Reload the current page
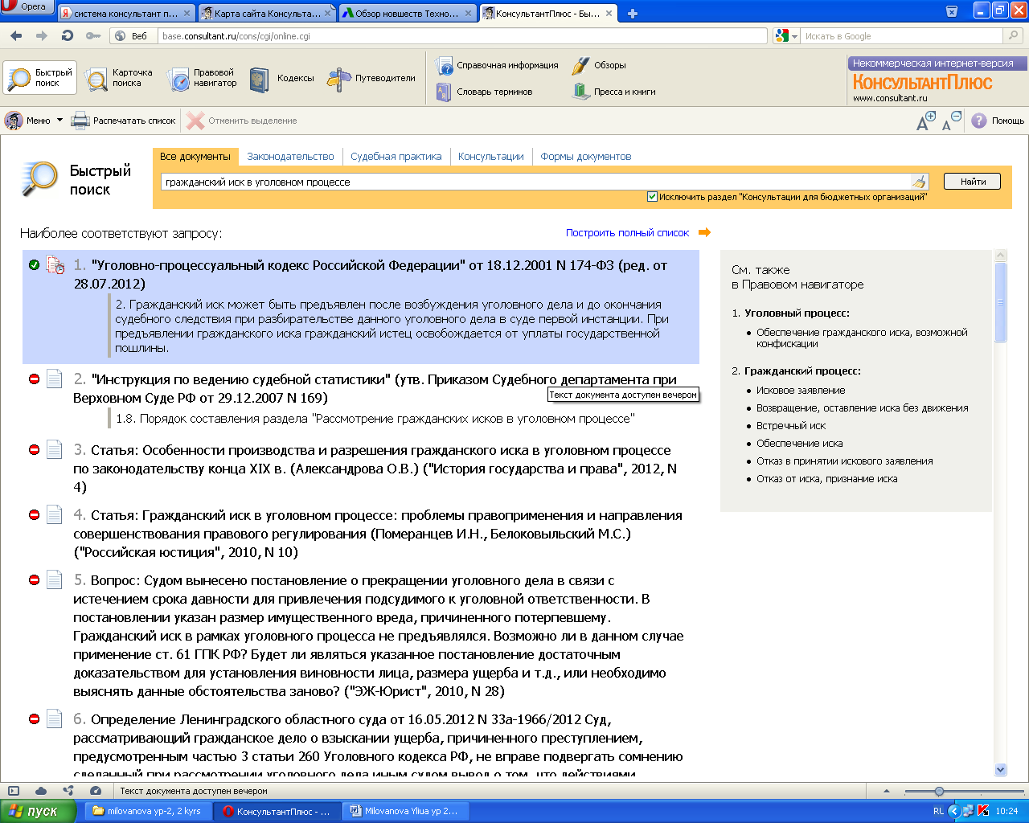 click(x=68, y=36)
